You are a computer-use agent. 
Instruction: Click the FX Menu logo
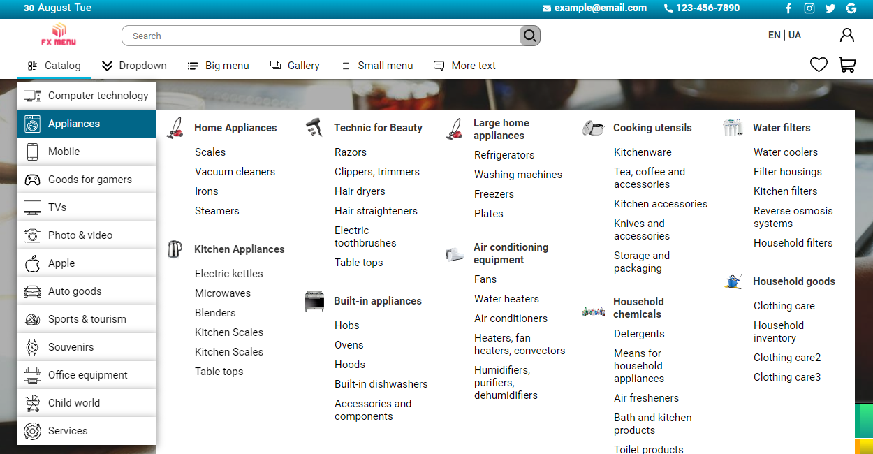pyautogui.click(x=59, y=35)
